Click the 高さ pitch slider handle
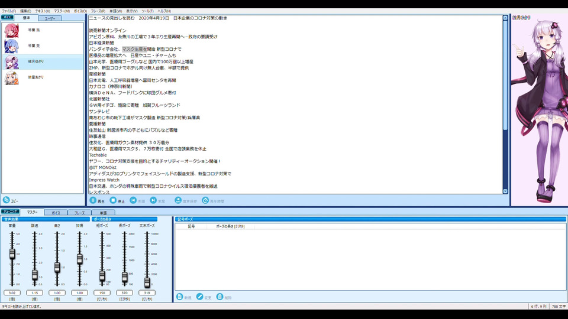The width and height of the screenshot is (568, 319). coord(57,267)
